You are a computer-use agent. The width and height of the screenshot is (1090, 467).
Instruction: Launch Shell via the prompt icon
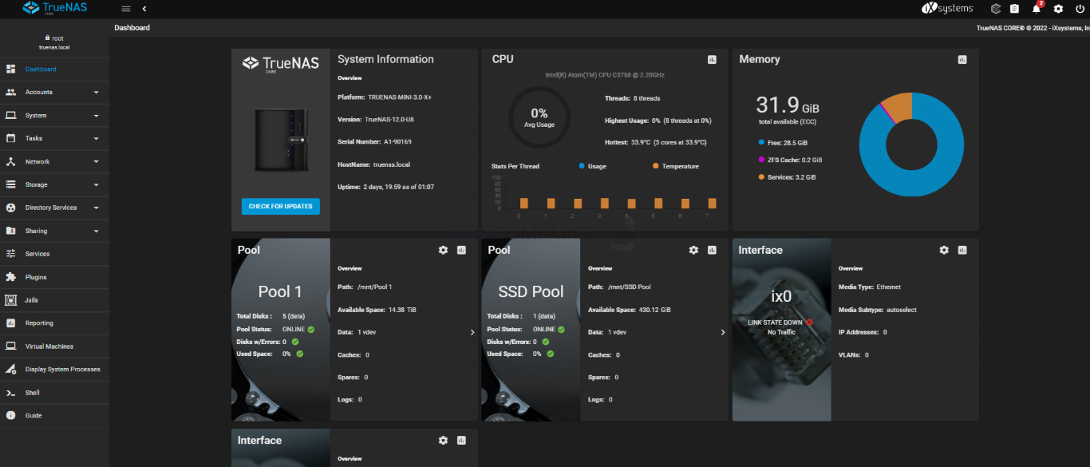point(10,393)
